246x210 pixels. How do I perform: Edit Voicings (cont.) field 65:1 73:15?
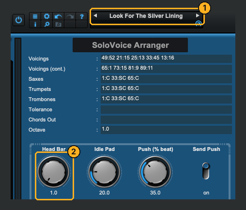pyautogui.click(x=166, y=69)
